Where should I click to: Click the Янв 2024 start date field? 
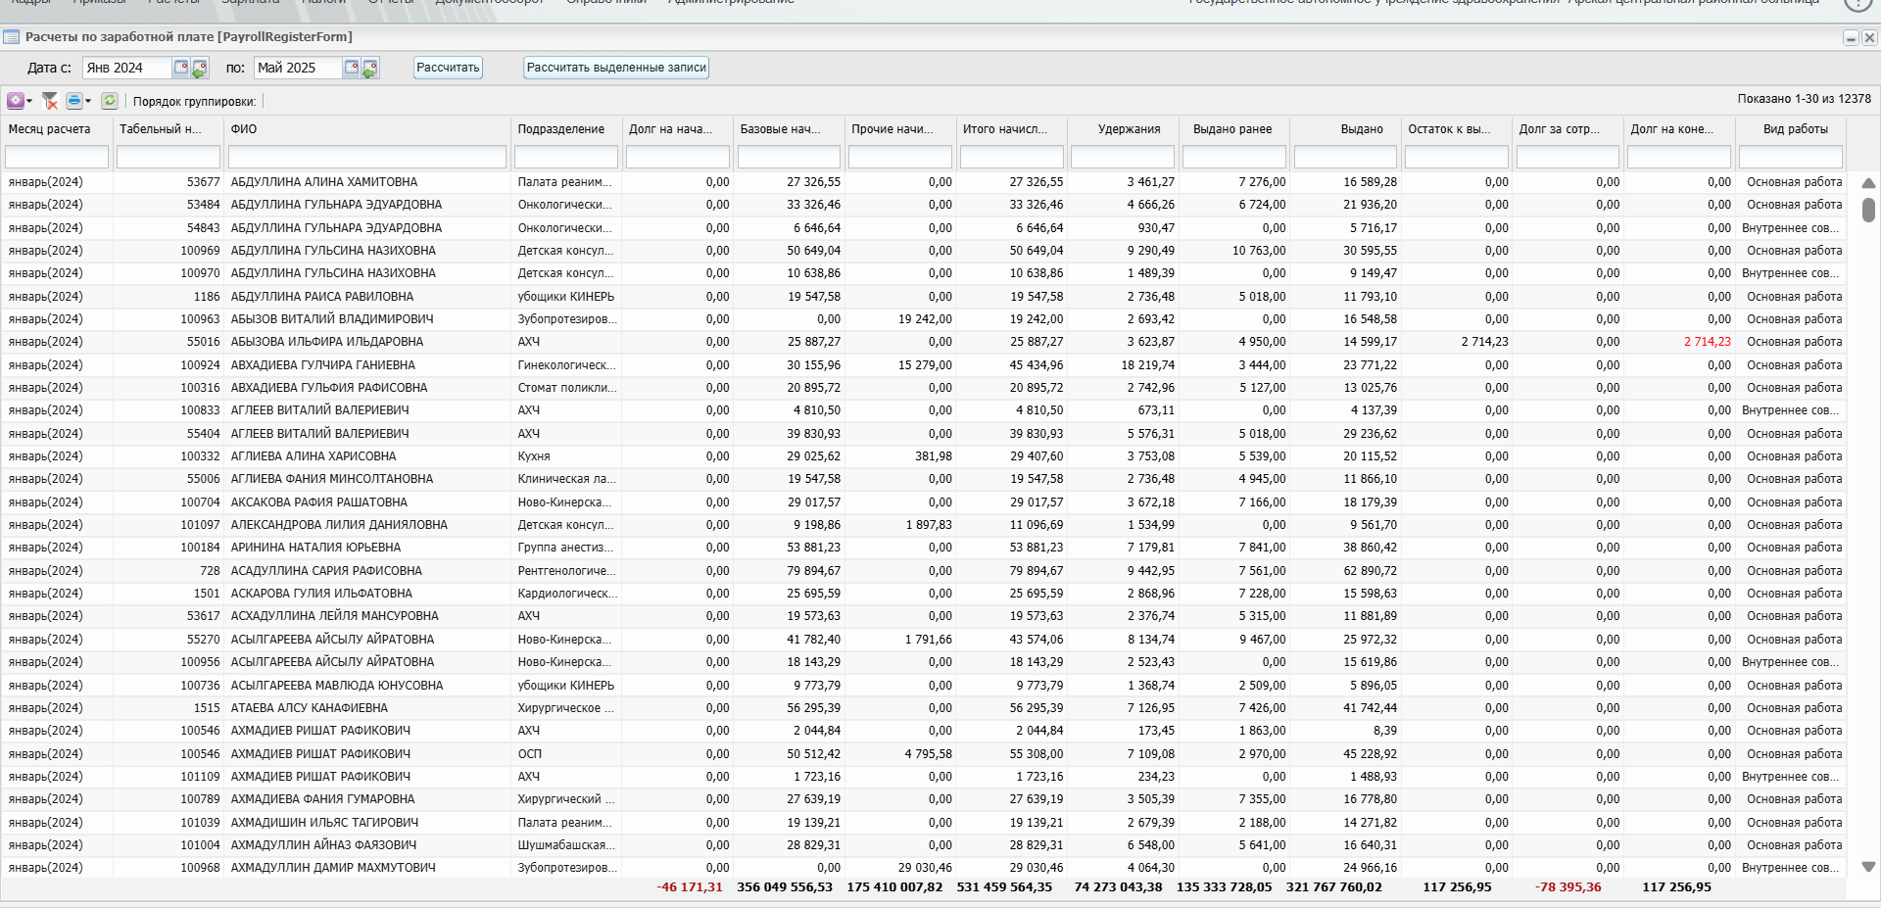pos(127,68)
